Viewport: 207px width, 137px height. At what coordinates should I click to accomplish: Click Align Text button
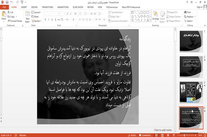(x=114, y=16)
